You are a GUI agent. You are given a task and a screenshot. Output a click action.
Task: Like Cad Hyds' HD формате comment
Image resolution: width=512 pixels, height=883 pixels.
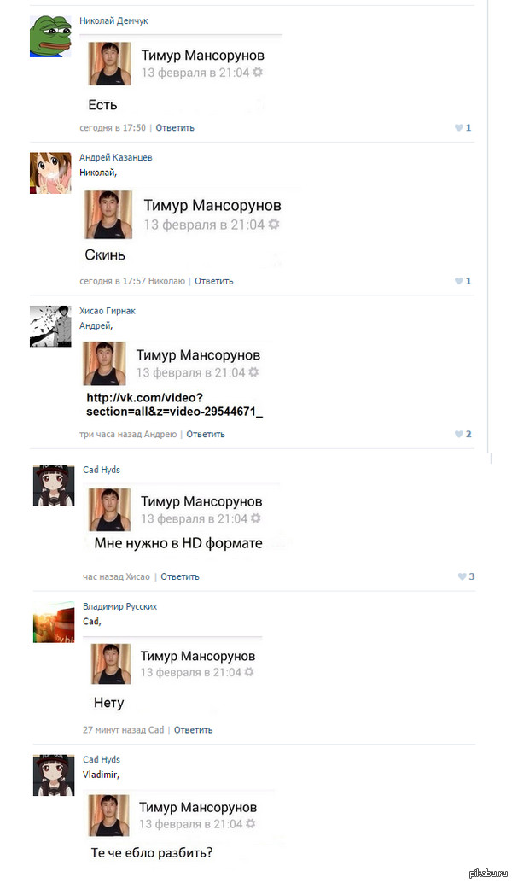462,576
